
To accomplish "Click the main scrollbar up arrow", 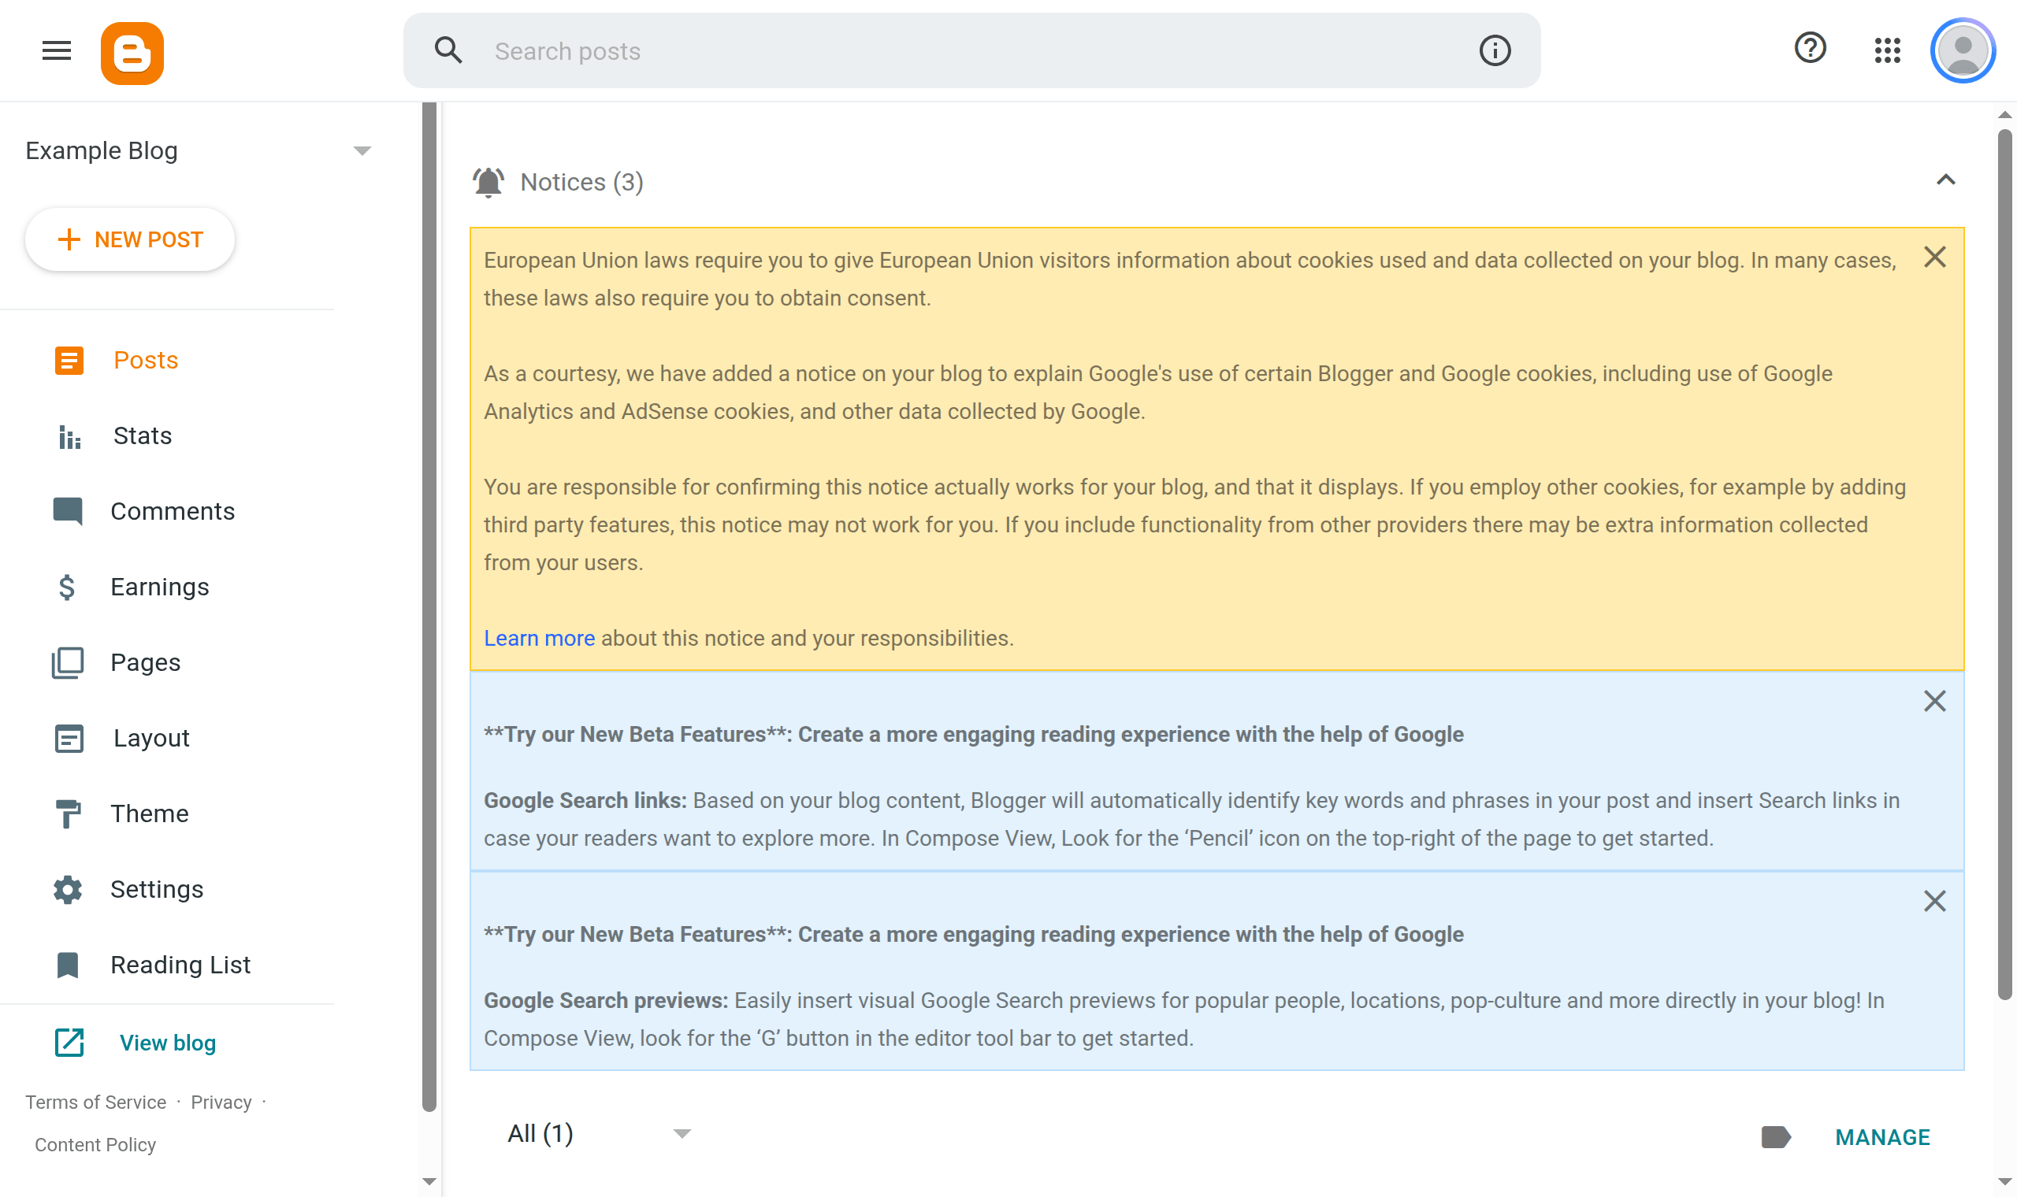I will coord(2004,114).
